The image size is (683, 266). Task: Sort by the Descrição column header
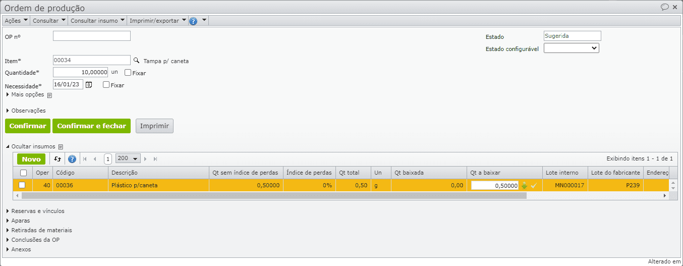point(158,173)
